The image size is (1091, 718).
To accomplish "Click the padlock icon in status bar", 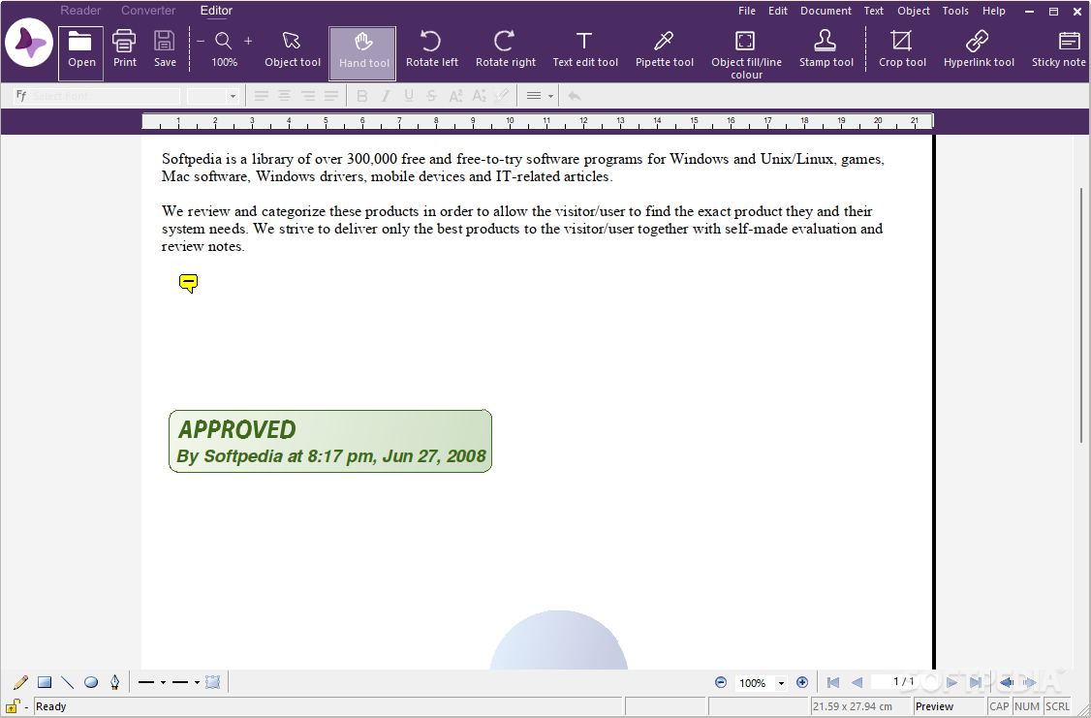I will click(12, 706).
